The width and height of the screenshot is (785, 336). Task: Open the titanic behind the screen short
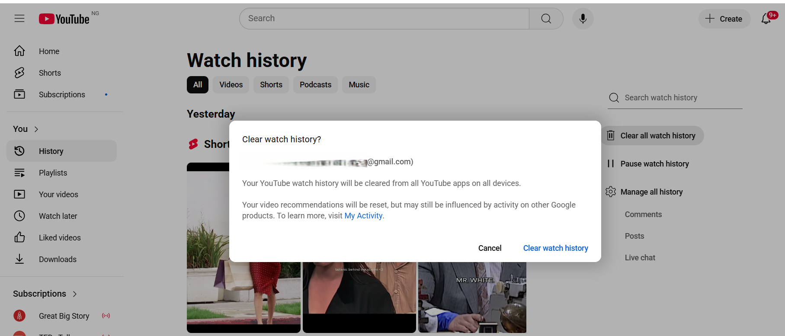[x=359, y=298]
